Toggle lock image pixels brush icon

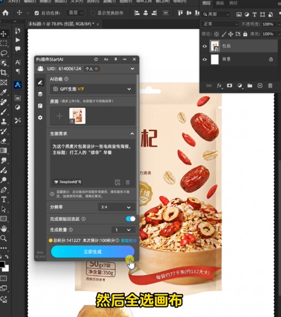(223, 34)
